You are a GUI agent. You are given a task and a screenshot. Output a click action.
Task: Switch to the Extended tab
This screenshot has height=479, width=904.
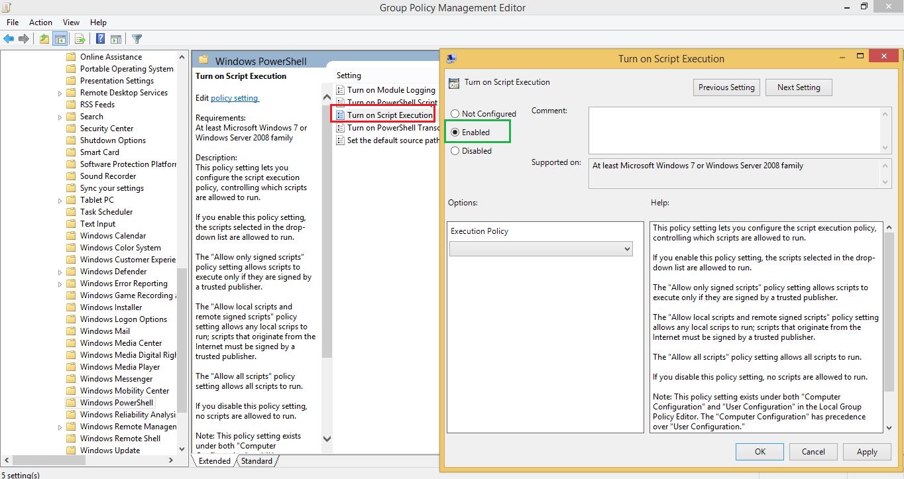tap(214, 461)
